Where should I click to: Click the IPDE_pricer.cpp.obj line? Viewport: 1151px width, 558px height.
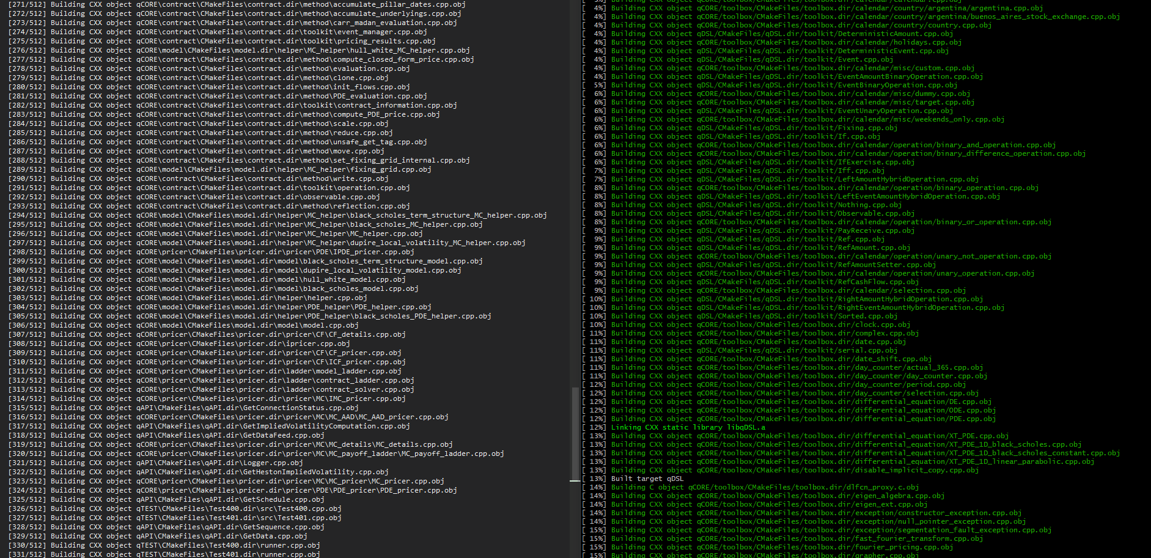211,252
